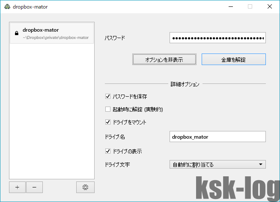The height and width of the screenshot is (202, 280).
Task: Click the lock icon beside dropbox-mator vault
Action: click(x=16, y=33)
